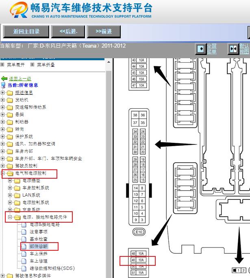Screen dimensions: 250x278
Task: Select the 当前:所有信息 heading text
Action: (23, 85)
